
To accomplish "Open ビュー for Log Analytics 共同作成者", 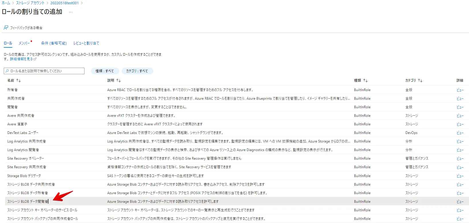I will click(460, 141).
